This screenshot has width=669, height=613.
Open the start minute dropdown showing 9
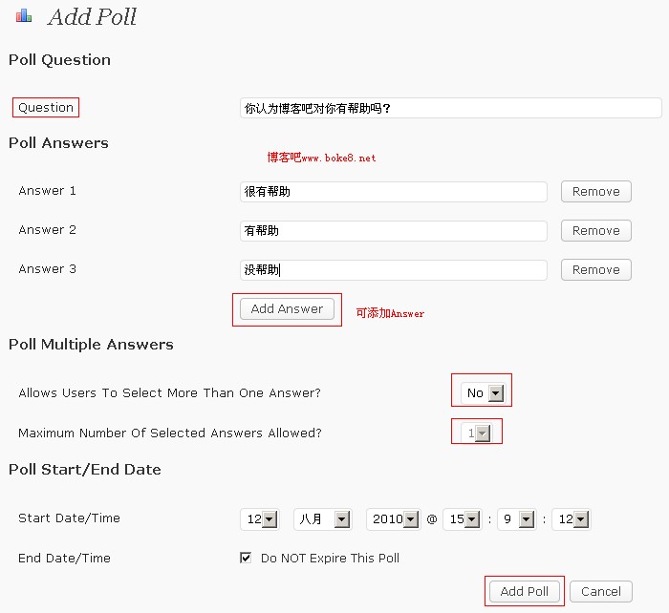(x=517, y=519)
